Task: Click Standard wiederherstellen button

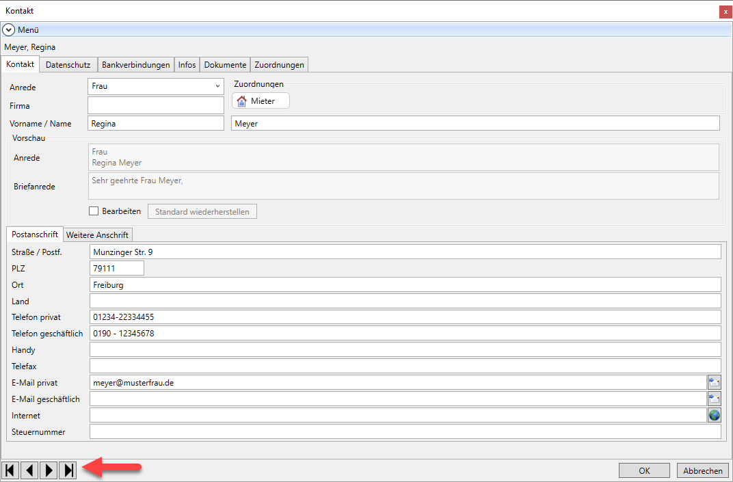Action: [202, 211]
